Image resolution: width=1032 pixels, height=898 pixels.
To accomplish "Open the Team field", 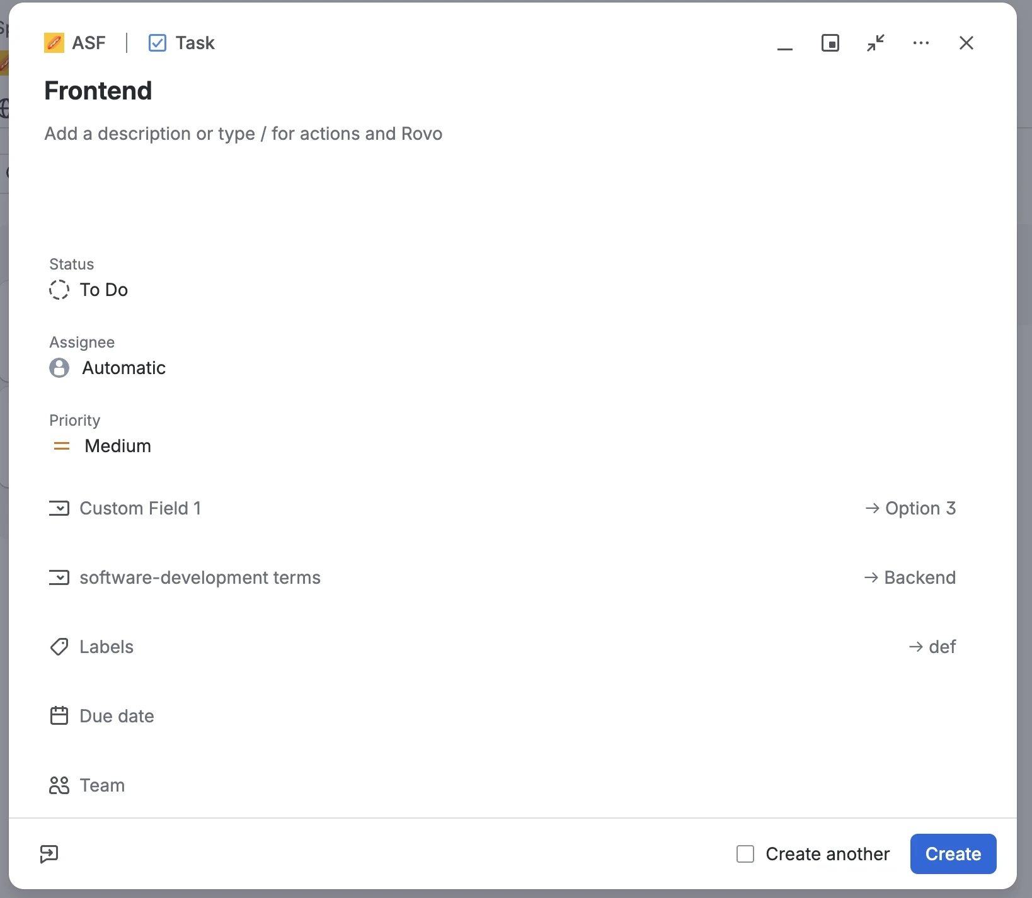I will 102,785.
